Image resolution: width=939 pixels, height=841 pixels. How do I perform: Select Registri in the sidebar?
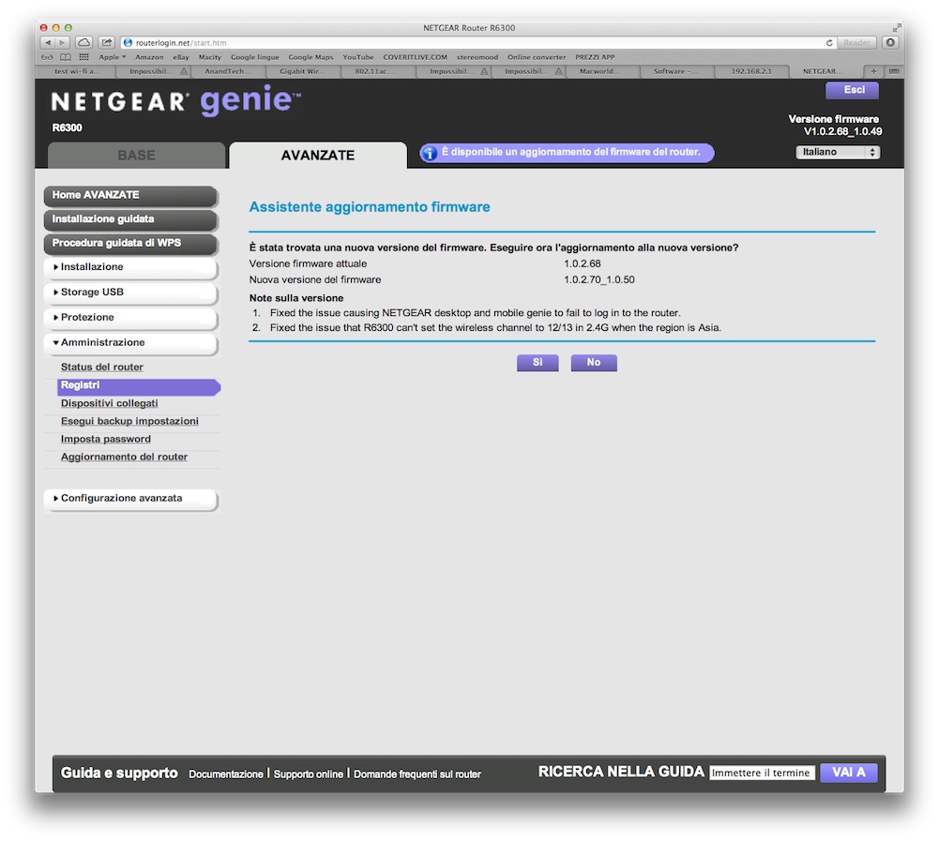coord(139,386)
